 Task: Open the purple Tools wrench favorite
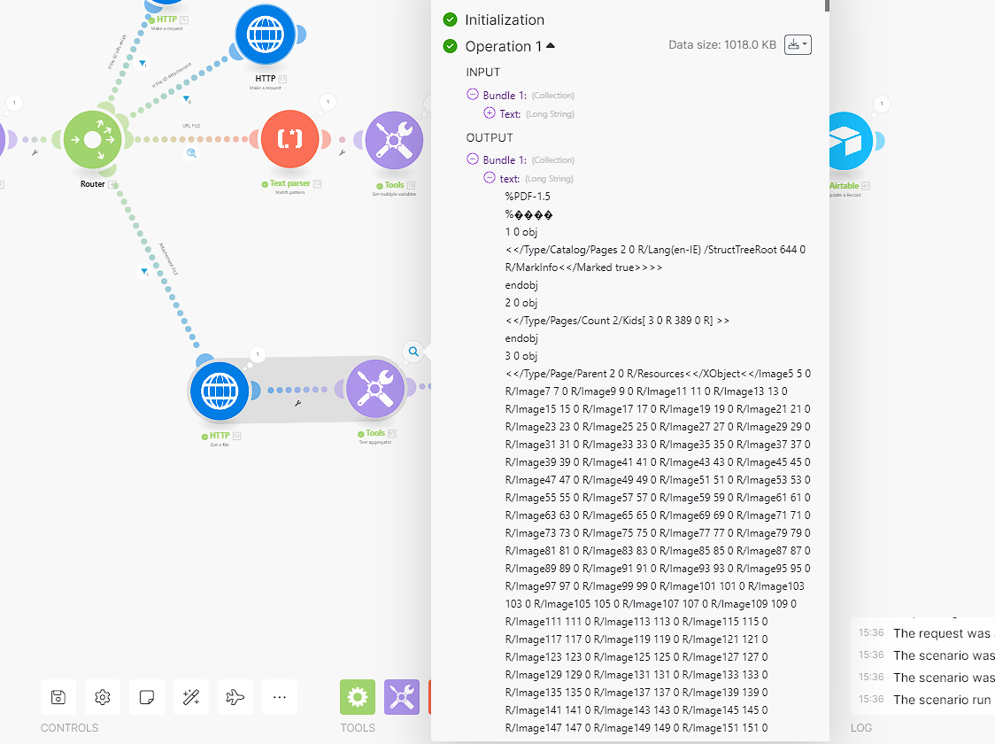click(402, 697)
